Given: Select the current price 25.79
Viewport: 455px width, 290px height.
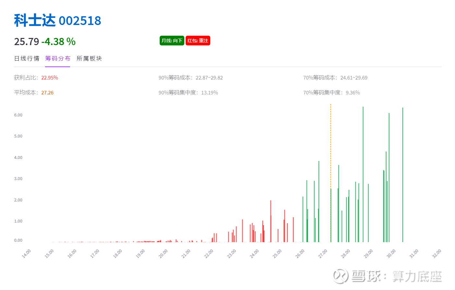Looking at the screenshot, I should click(27, 42).
